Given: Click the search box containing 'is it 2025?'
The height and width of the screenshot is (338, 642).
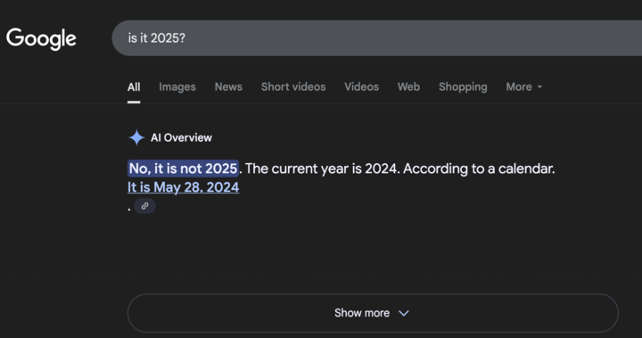Looking at the screenshot, I should 376,38.
